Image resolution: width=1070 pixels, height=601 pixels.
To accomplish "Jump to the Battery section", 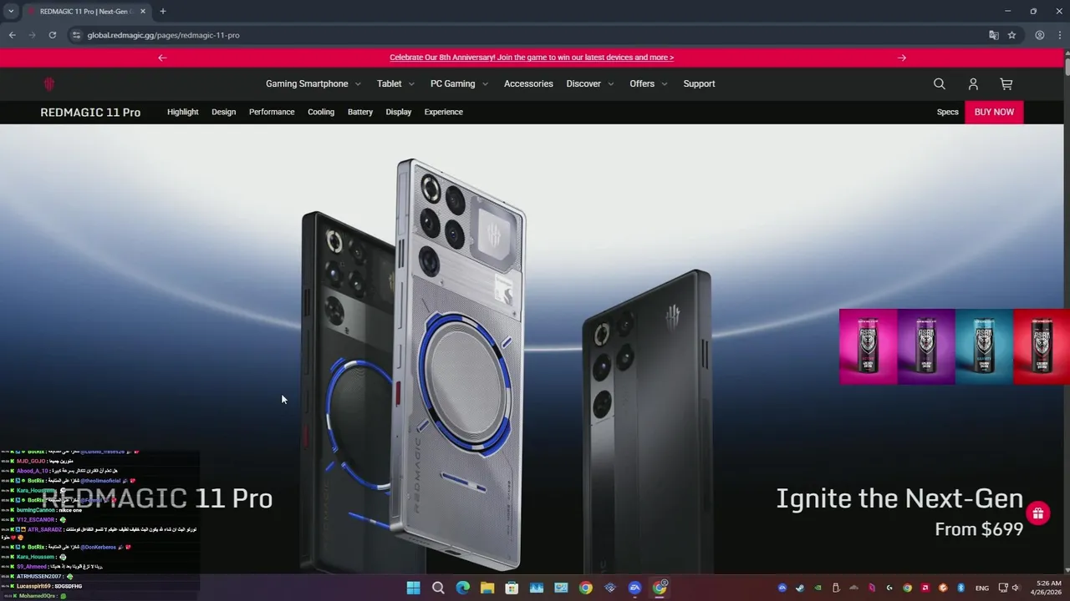I will coord(360,112).
